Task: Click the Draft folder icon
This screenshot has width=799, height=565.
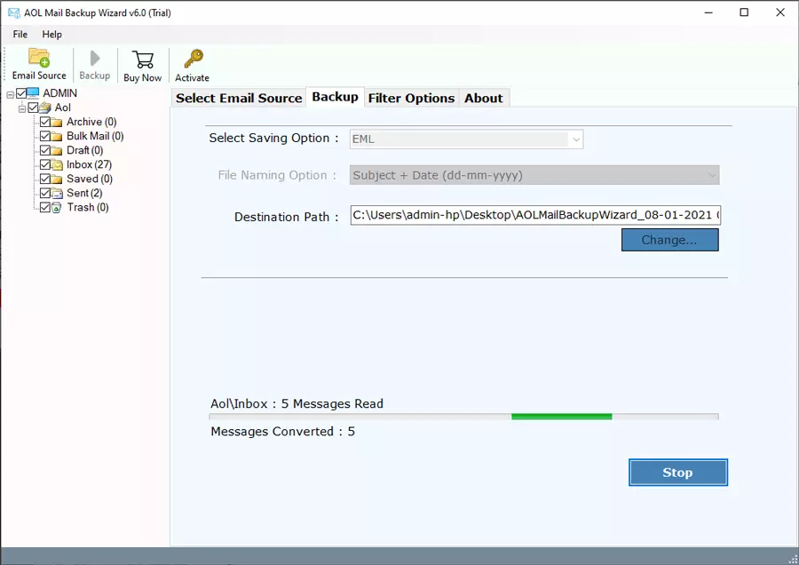Action: pos(57,150)
